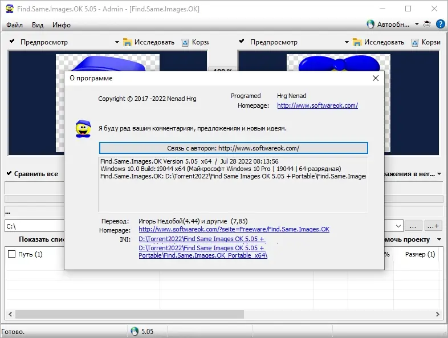
Task: Expand right Предпросмотр dropdown arrow
Action: coord(347,42)
